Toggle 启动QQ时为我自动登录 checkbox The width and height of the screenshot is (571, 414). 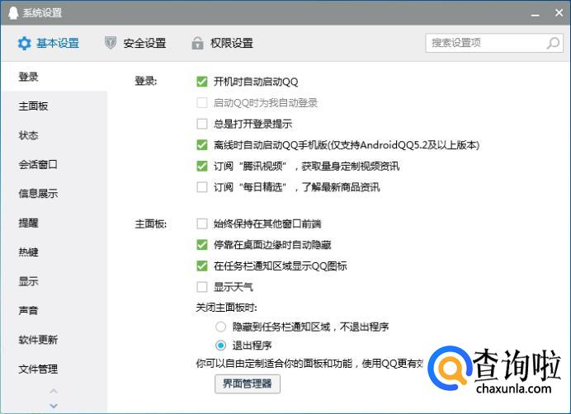point(201,103)
